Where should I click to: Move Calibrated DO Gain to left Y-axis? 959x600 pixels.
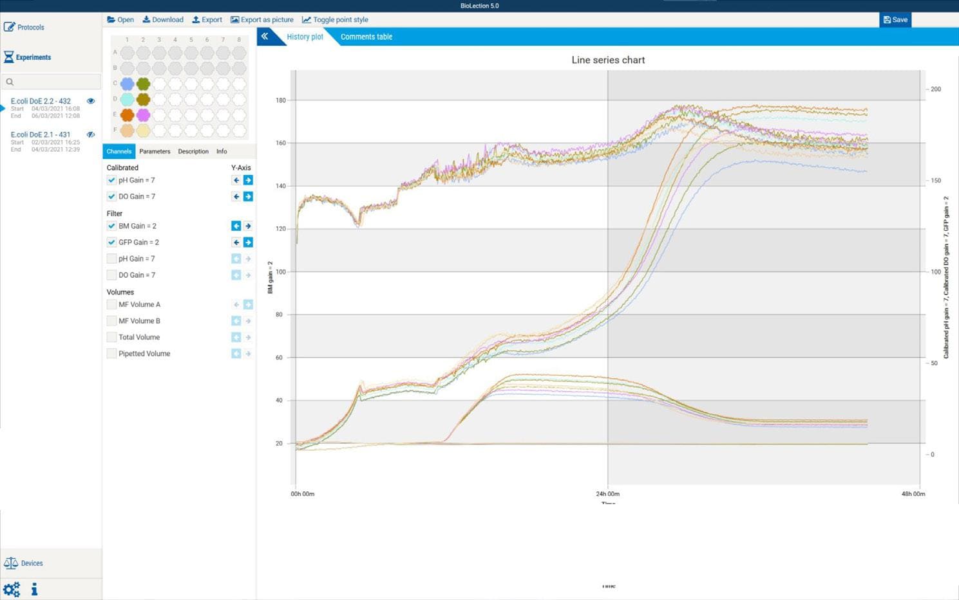tap(236, 197)
